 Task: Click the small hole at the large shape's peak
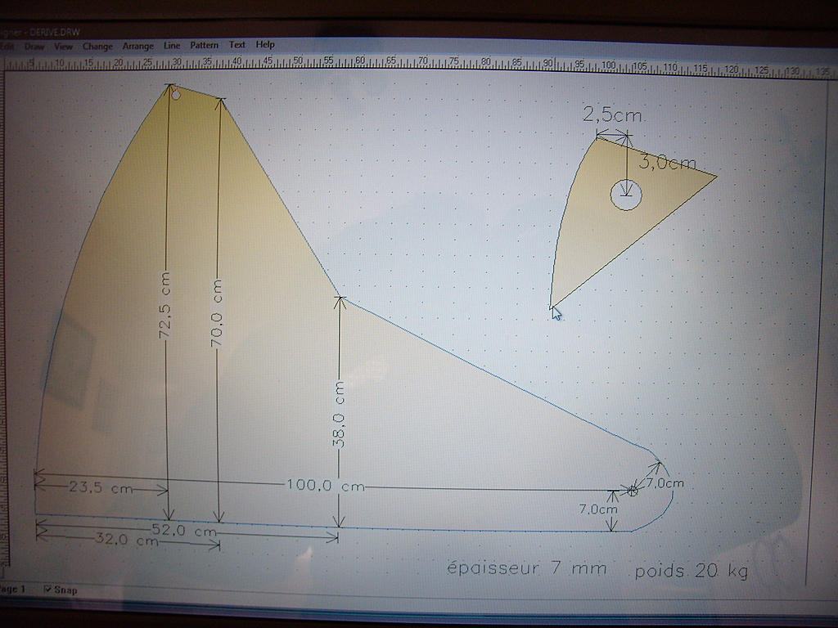[x=175, y=95]
